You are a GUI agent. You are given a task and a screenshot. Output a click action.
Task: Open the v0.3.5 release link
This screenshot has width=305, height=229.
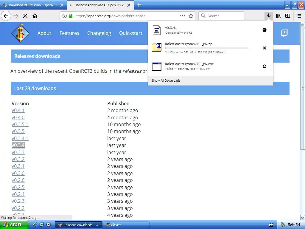point(18,131)
